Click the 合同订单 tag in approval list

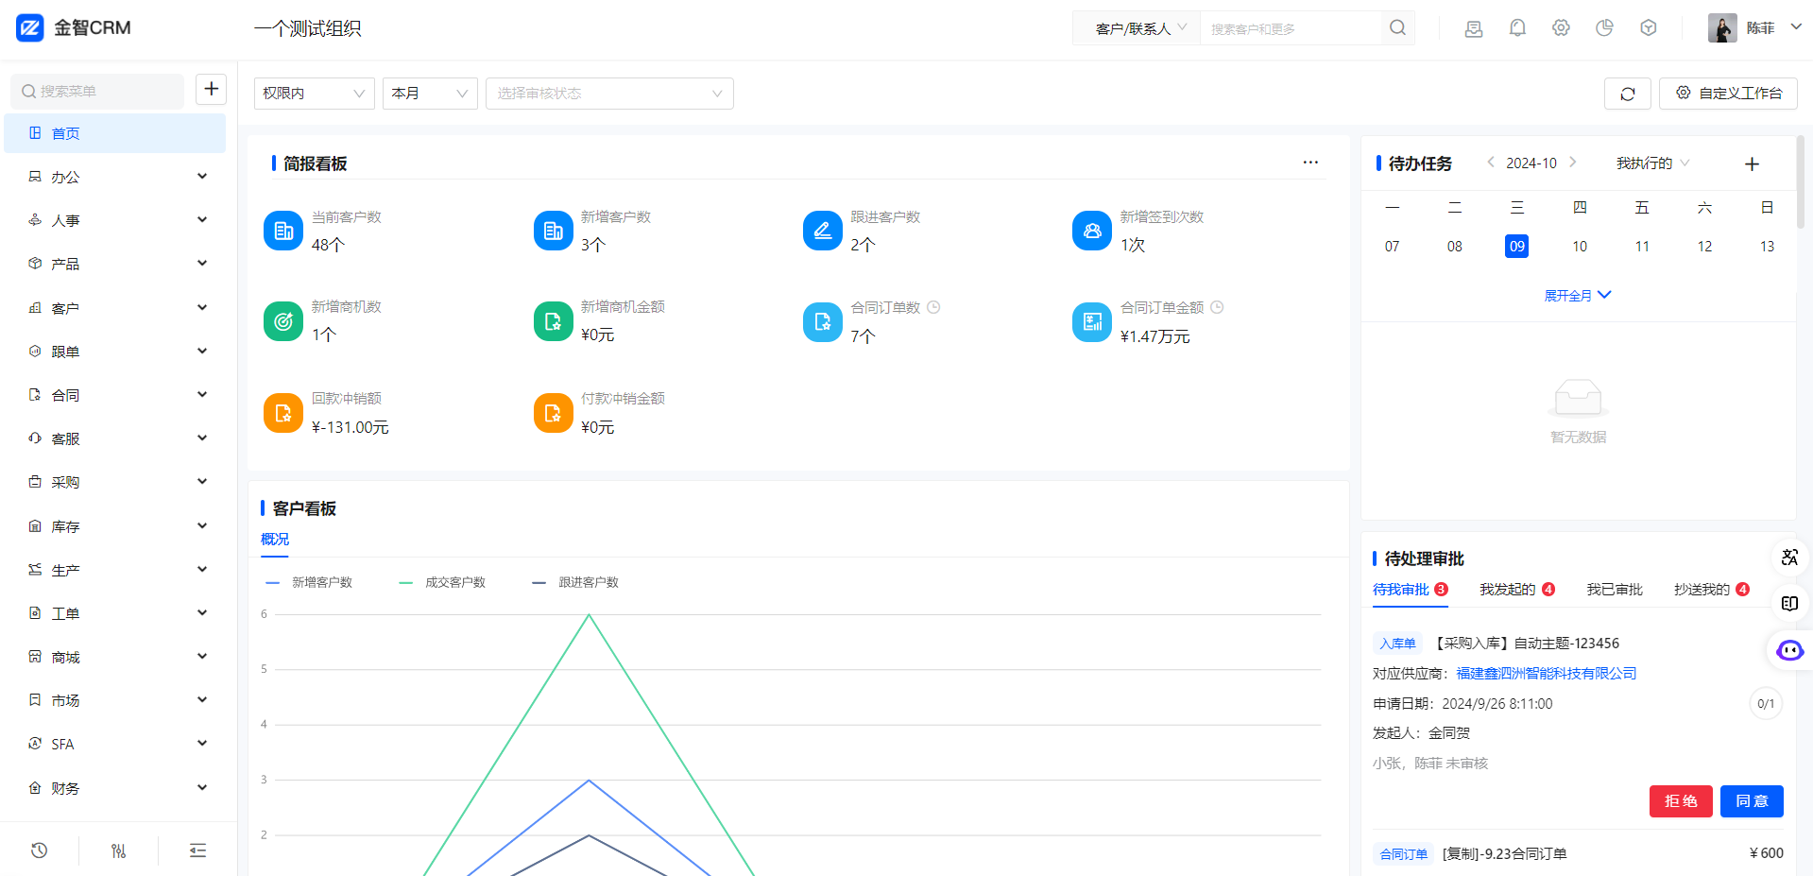(x=1403, y=854)
